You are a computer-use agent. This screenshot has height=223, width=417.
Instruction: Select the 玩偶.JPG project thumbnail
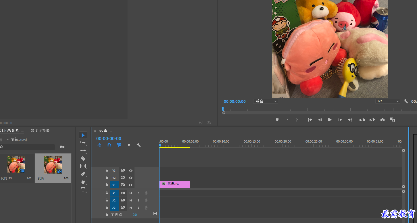[16, 165]
